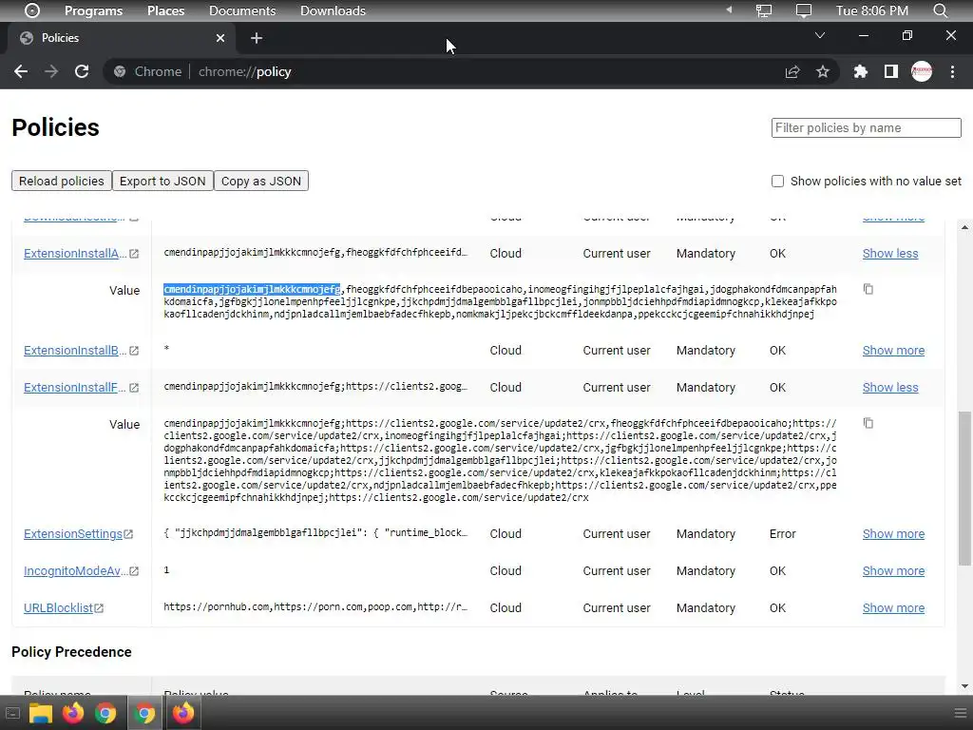The width and height of the screenshot is (973, 730).
Task: Open the Downloads menu
Action: [333, 10]
